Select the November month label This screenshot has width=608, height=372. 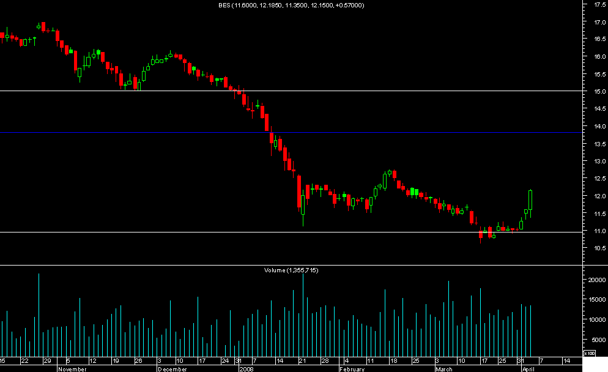click(73, 369)
